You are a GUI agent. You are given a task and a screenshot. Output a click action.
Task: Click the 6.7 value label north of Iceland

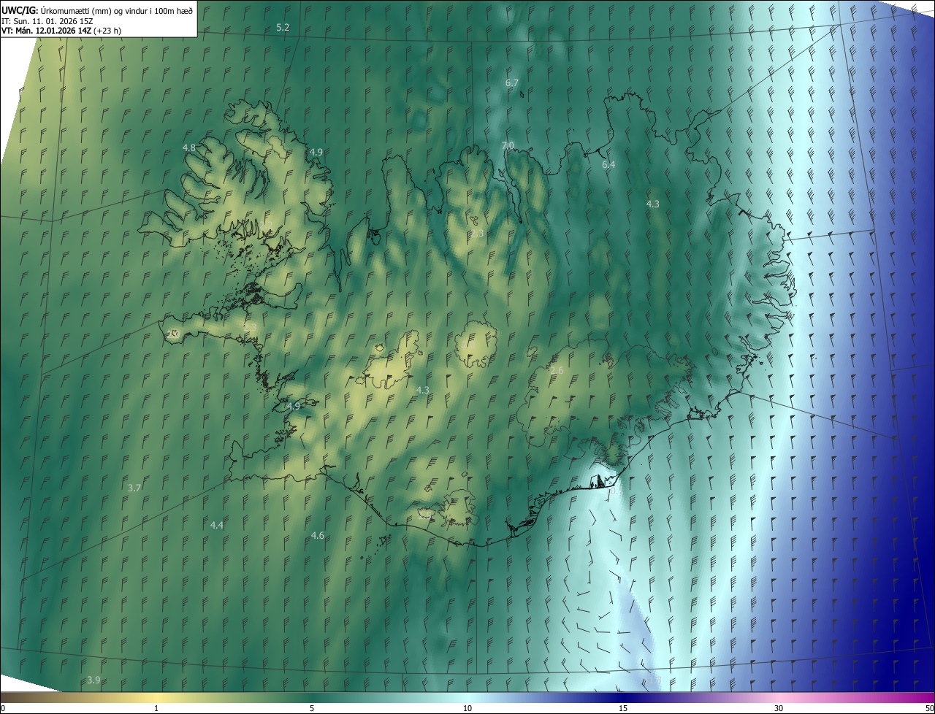[x=512, y=82]
